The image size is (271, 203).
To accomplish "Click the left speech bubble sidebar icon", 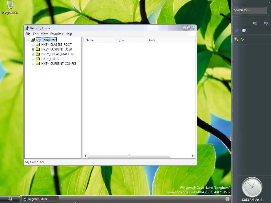I will coord(255,23).
